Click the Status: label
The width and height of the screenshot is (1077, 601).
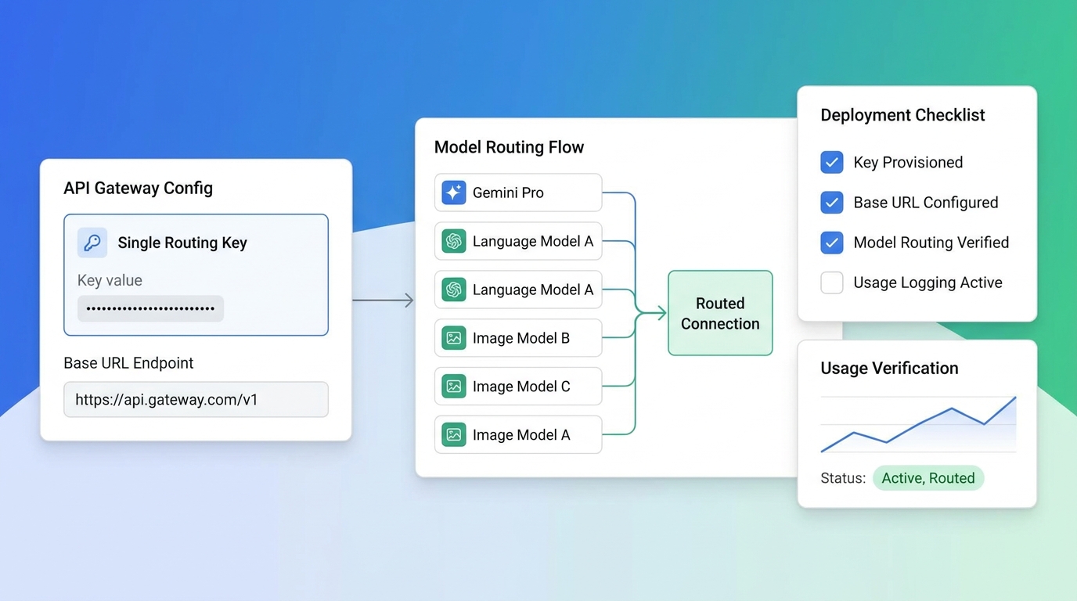tap(843, 478)
